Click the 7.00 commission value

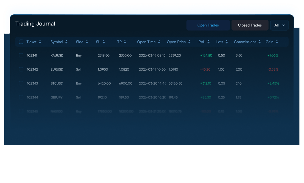239,70
